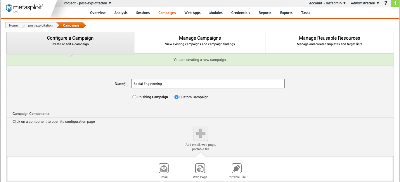Click the campaign Name input field

tap(208, 84)
